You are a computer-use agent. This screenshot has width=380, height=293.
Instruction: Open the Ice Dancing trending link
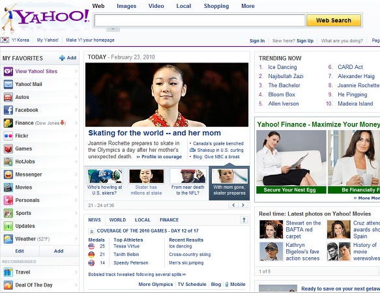tap(282, 67)
